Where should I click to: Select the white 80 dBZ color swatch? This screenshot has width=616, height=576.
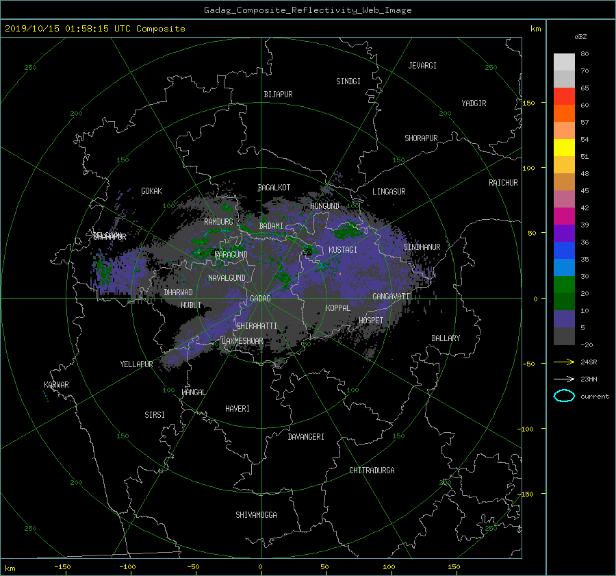tap(564, 62)
